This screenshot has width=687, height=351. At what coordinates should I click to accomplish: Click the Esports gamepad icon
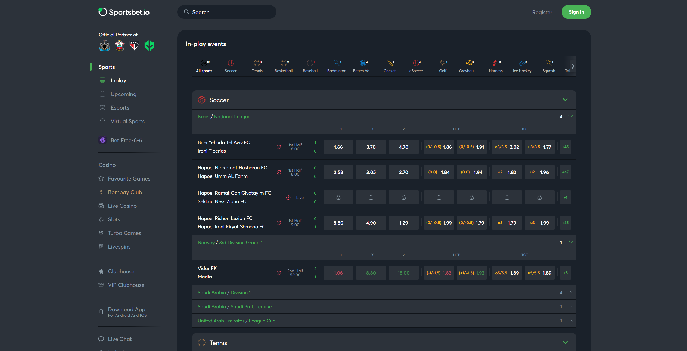coord(102,107)
